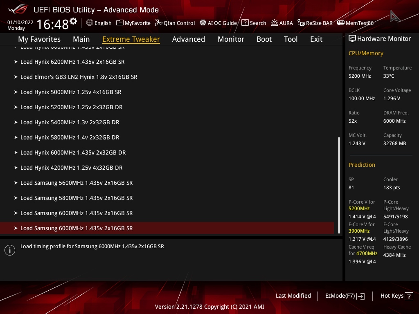Click the 4700MHz cache frequency label

coord(367,253)
